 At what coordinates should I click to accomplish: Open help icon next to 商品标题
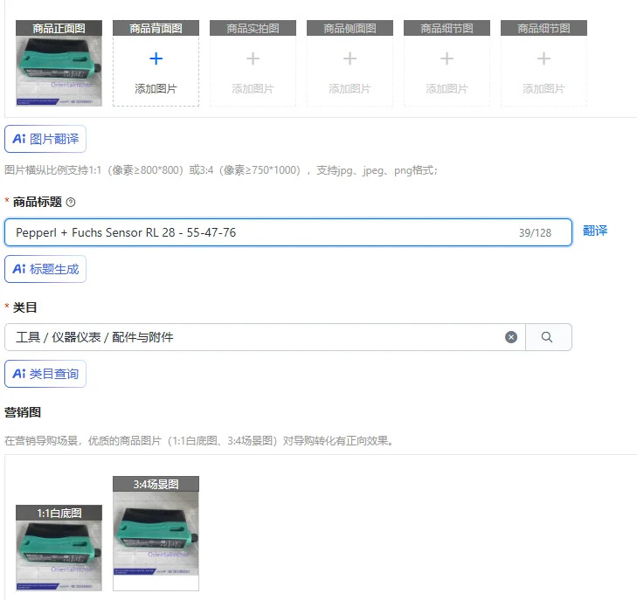[71, 202]
